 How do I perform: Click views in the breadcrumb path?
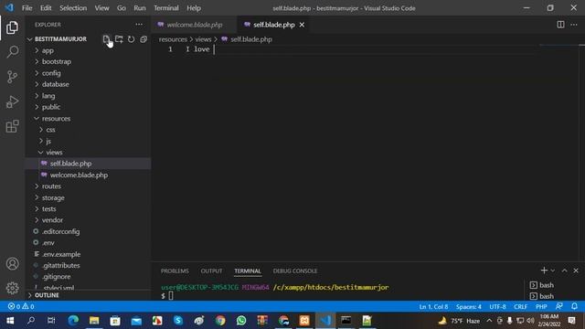[x=203, y=39]
